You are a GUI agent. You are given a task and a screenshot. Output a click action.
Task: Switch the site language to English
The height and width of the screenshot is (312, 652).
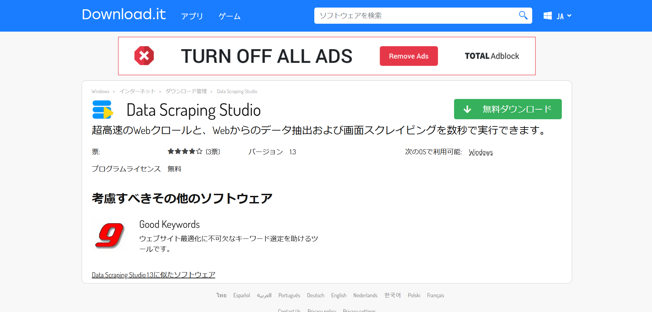coord(338,295)
